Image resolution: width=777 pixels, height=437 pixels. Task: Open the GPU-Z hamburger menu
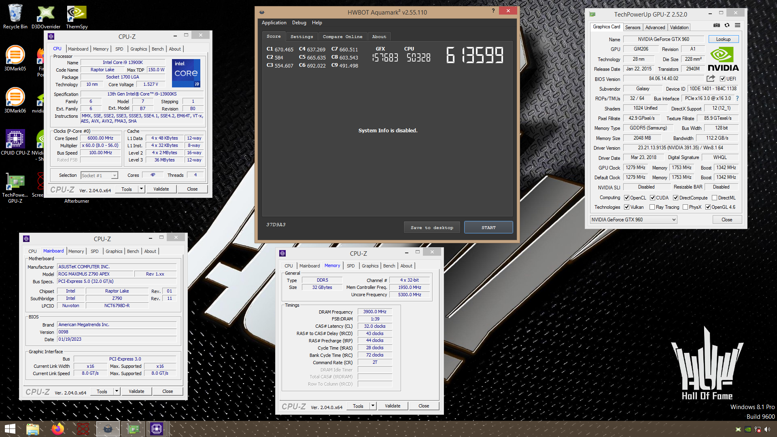[737, 25]
